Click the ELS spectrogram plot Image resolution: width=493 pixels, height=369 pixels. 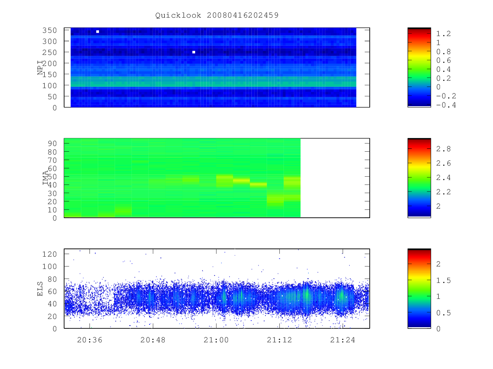coord(217,289)
